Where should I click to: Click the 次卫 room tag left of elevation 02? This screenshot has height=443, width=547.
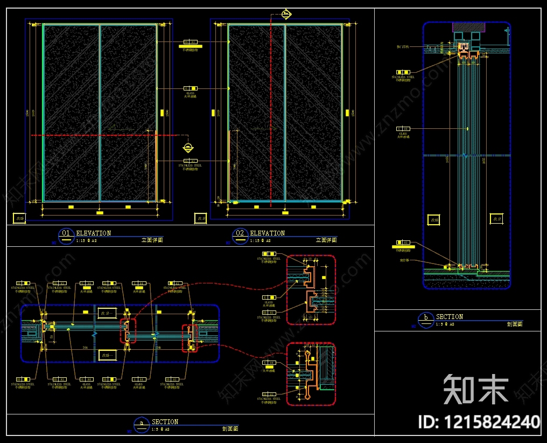[x=201, y=218]
